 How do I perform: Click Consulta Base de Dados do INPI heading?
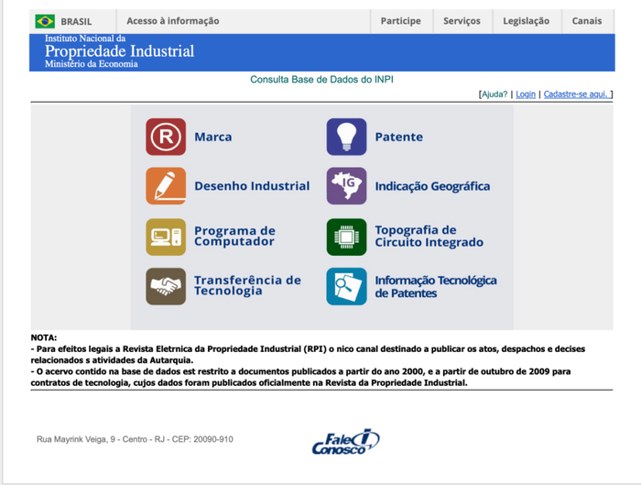pos(321,80)
